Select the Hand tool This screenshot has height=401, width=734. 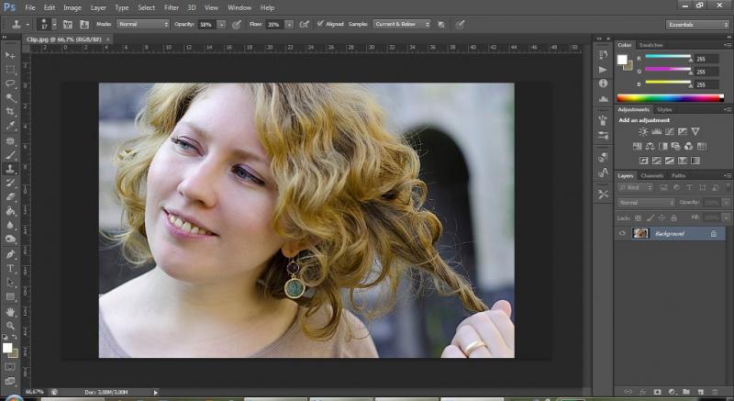[10, 312]
